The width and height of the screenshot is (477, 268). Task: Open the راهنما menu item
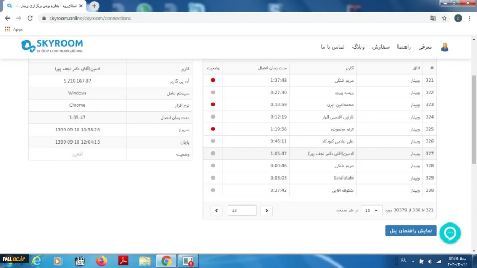click(404, 47)
